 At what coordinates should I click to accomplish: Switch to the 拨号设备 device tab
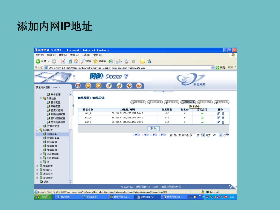pos(221,102)
